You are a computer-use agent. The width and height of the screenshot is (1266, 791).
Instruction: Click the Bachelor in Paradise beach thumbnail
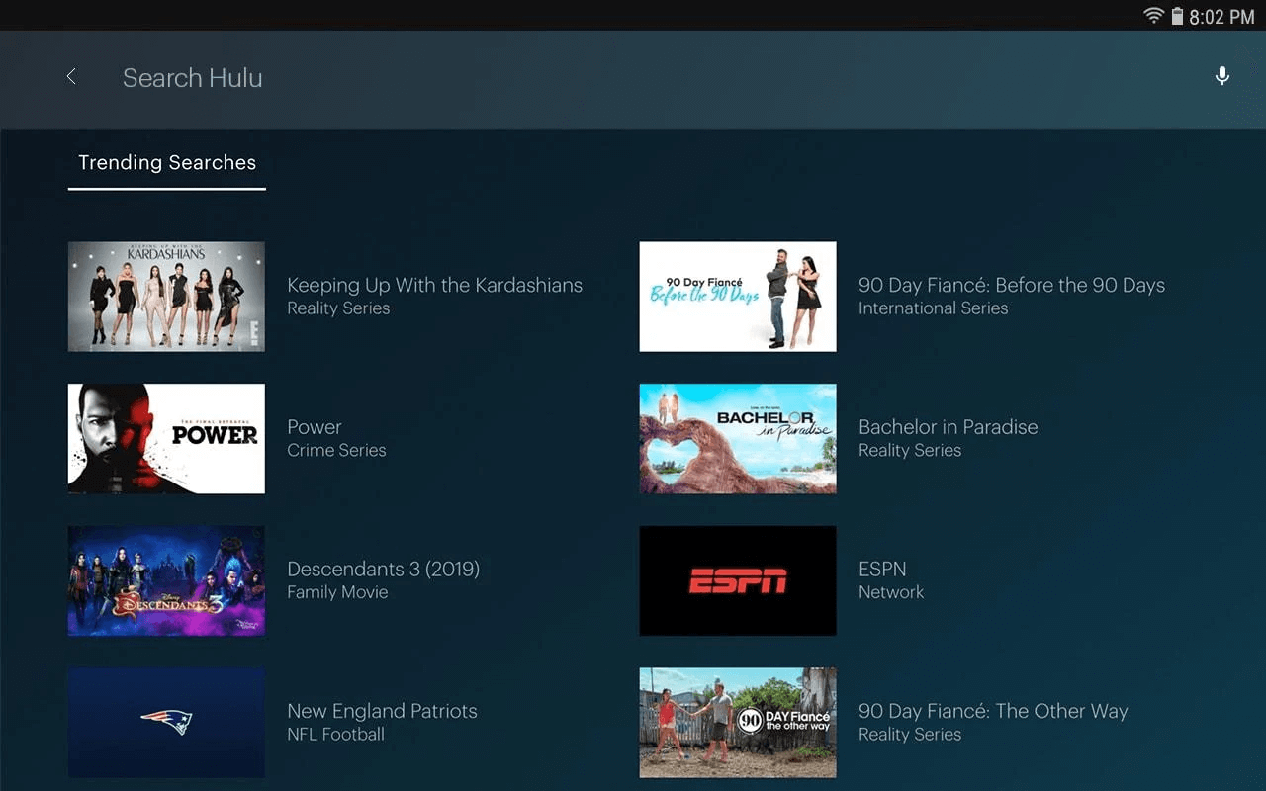coord(737,439)
